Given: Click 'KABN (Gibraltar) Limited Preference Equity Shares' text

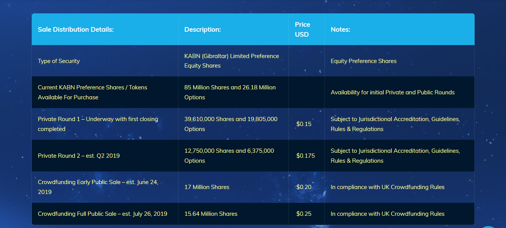Looking at the screenshot, I should [231, 61].
